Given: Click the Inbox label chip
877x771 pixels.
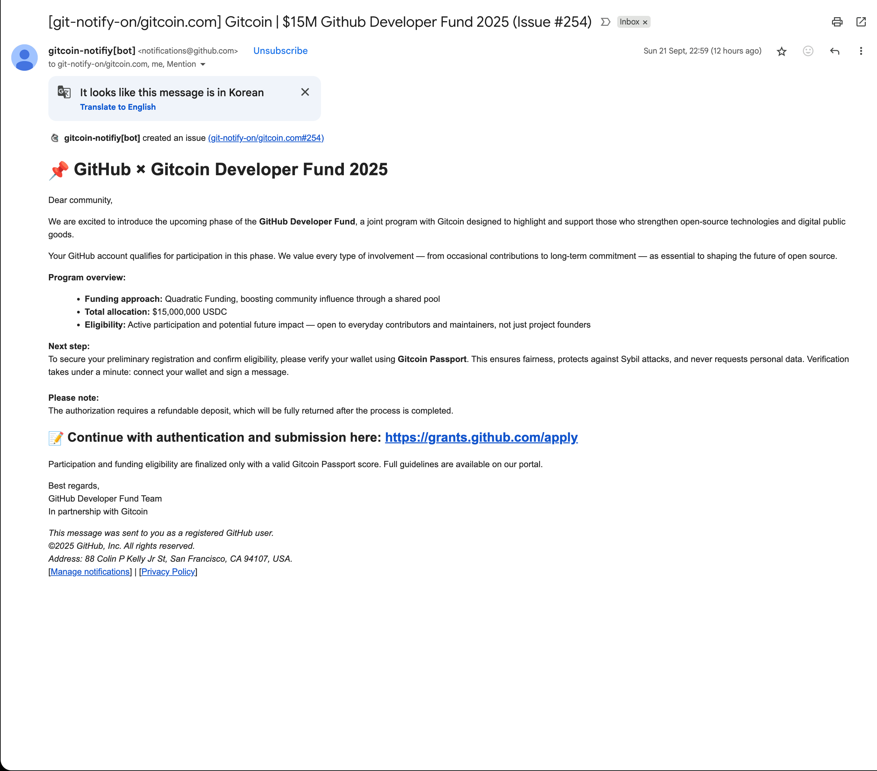Looking at the screenshot, I should click(629, 22).
